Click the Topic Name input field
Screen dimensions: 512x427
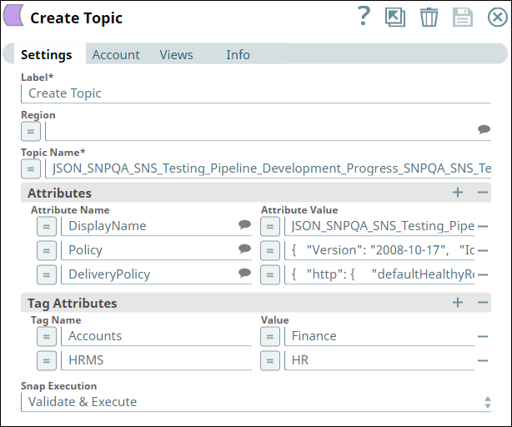click(268, 168)
